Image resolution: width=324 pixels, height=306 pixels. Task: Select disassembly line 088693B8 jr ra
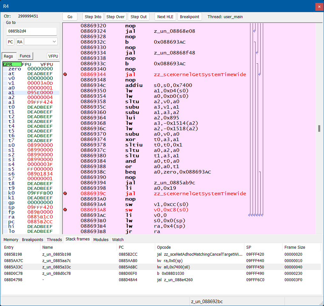(189, 231)
